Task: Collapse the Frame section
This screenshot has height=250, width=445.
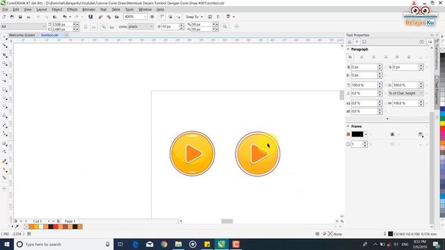Action: point(348,126)
